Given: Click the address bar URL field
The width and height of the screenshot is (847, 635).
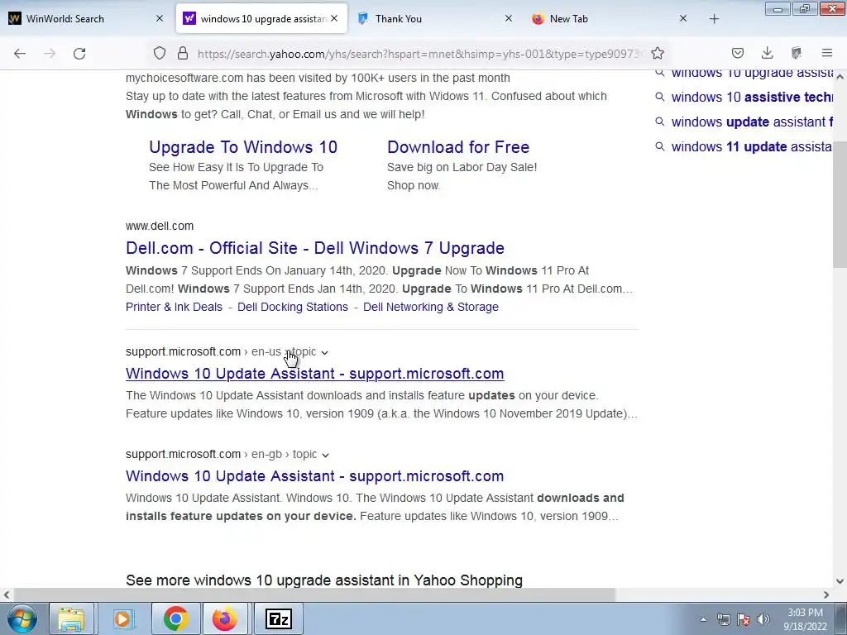Looking at the screenshot, I should tap(419, 54).
